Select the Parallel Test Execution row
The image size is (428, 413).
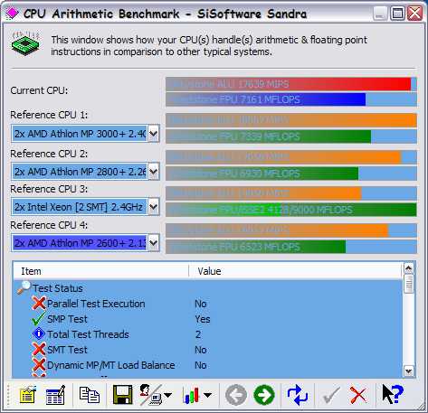point(208,304)
